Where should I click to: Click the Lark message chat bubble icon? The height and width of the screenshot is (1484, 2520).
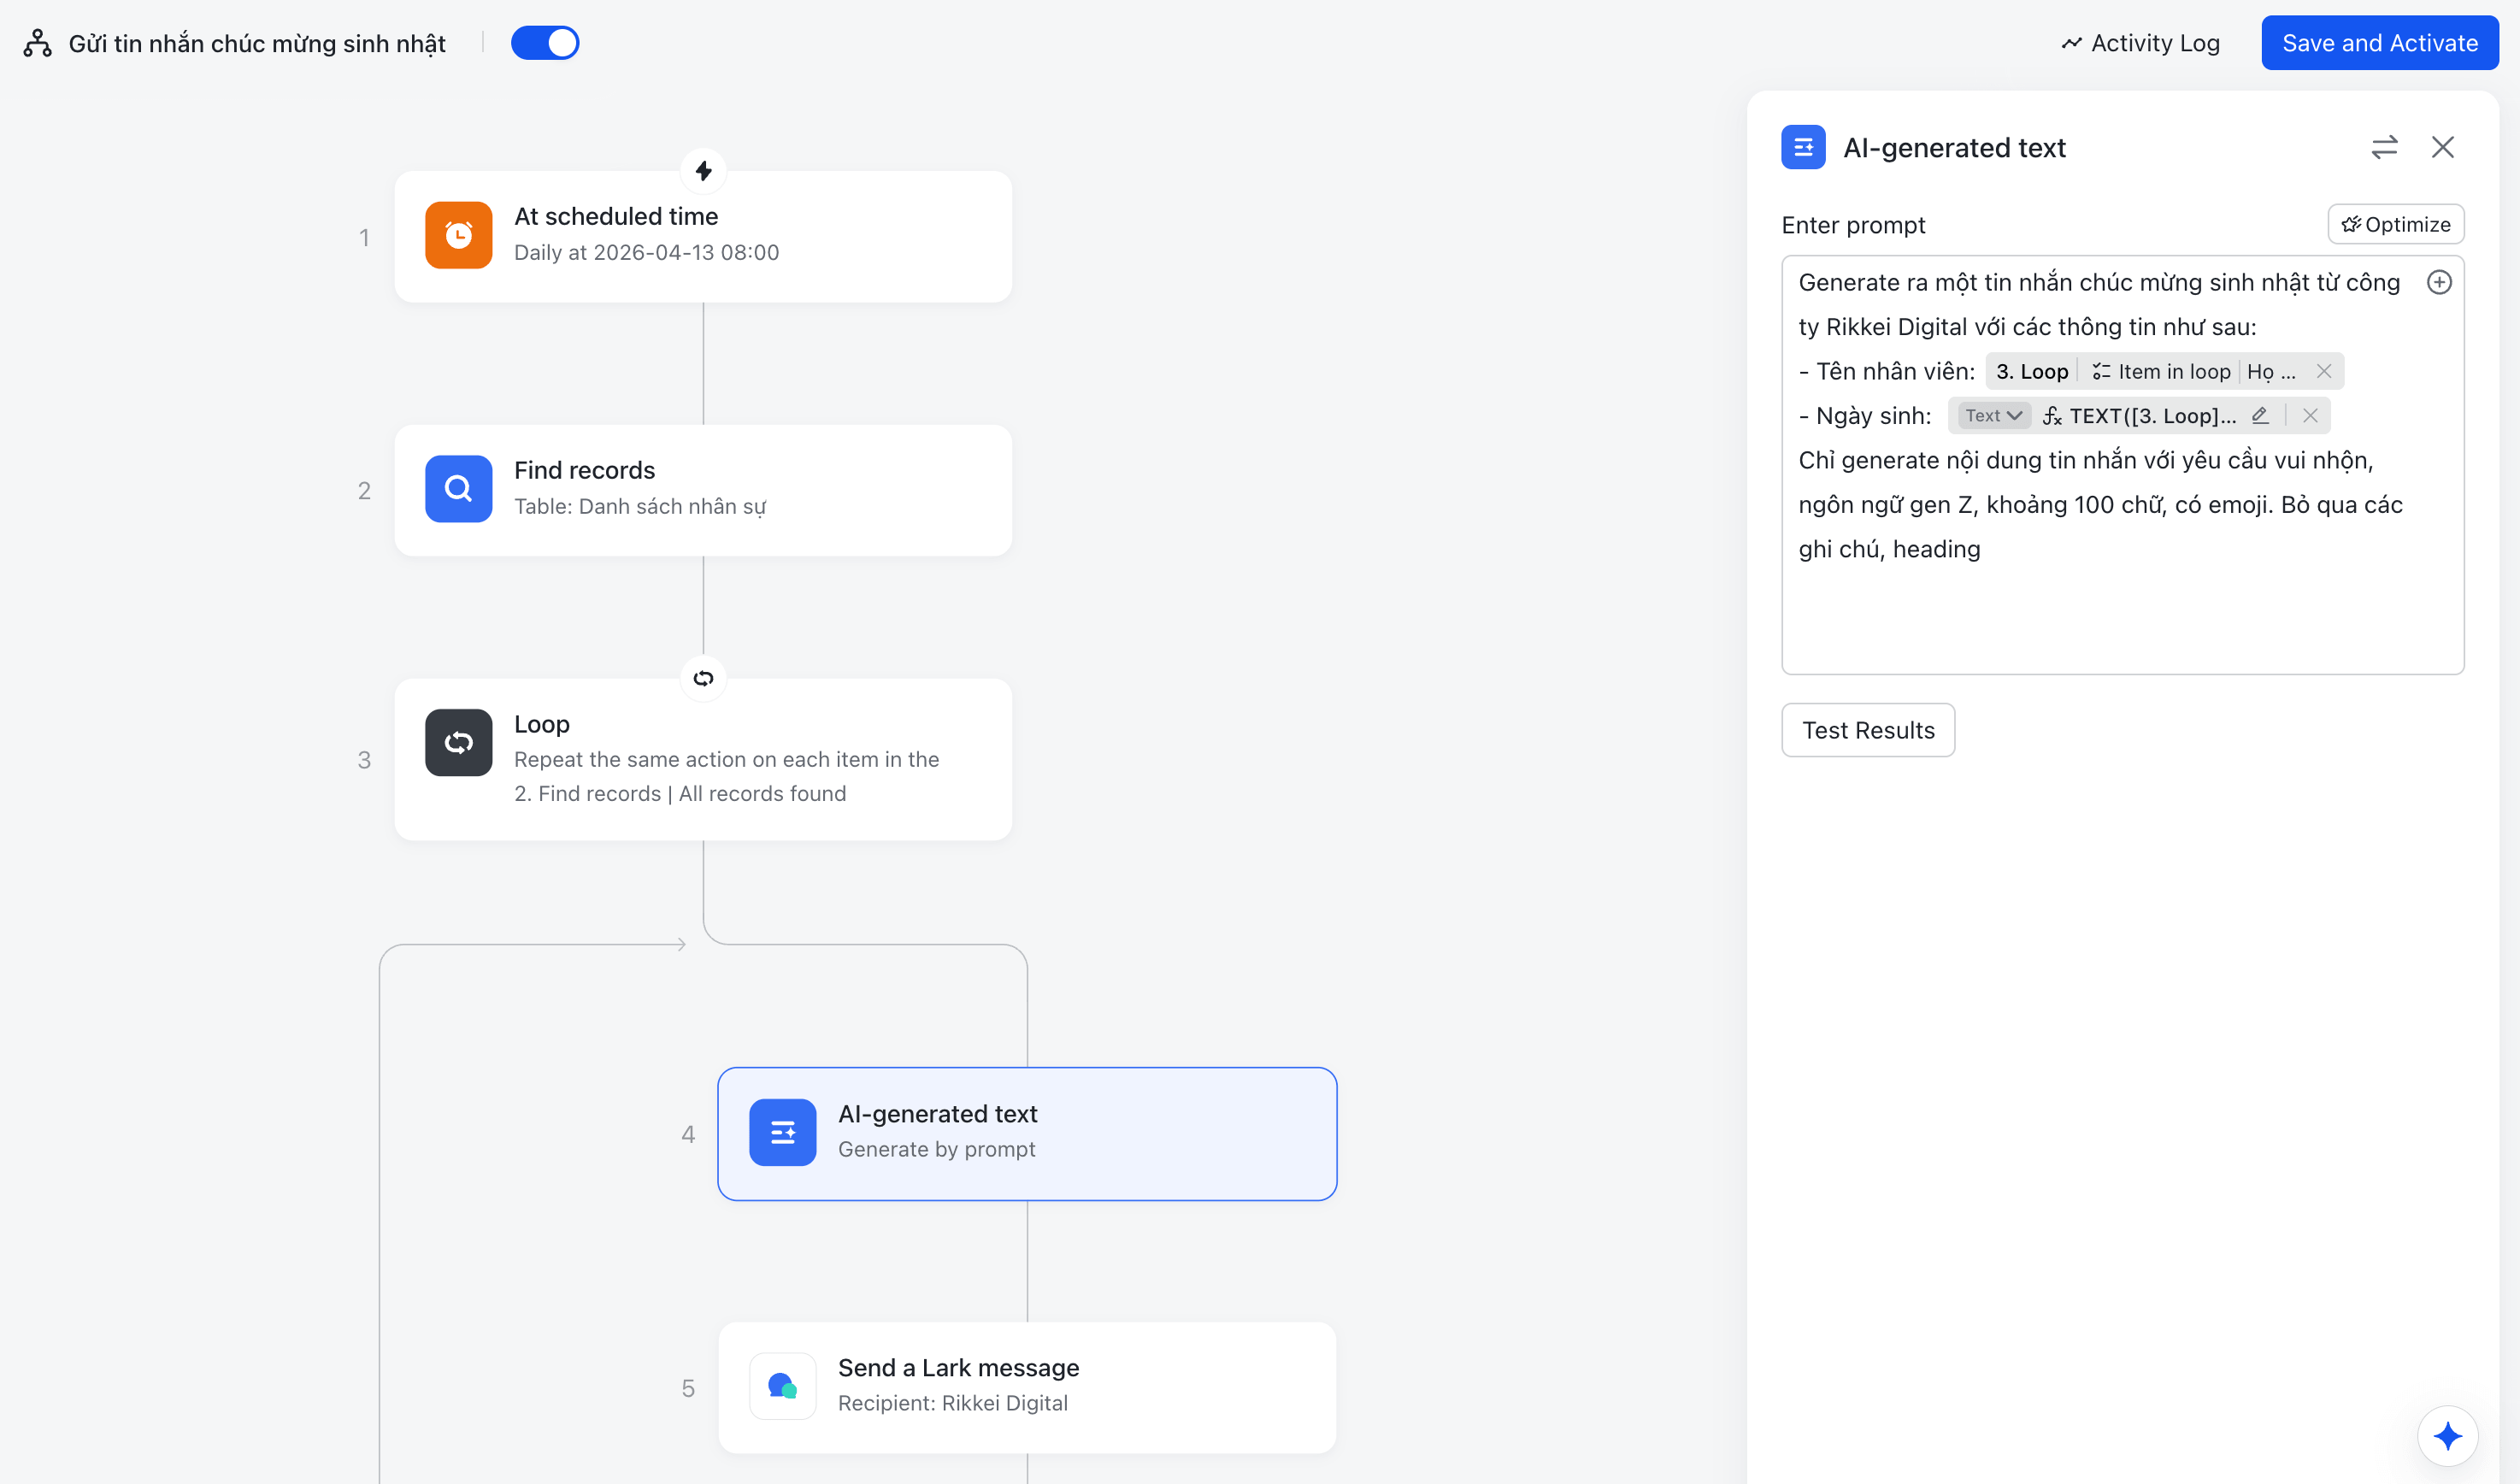click(x=783, y=1386)
